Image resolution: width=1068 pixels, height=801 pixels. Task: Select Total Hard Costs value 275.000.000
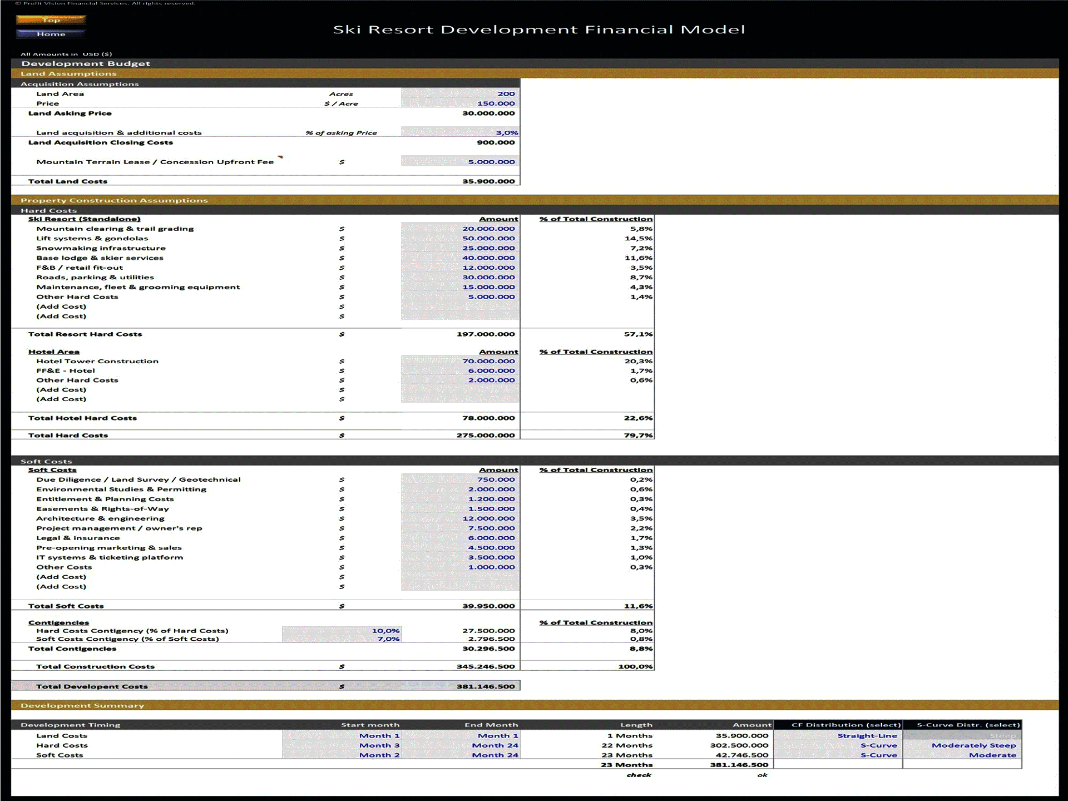[x=486, y=436]
